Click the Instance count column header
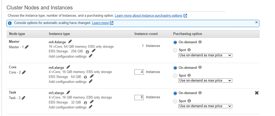The height and width of the screenshot is (116, 275). (146, 34)
